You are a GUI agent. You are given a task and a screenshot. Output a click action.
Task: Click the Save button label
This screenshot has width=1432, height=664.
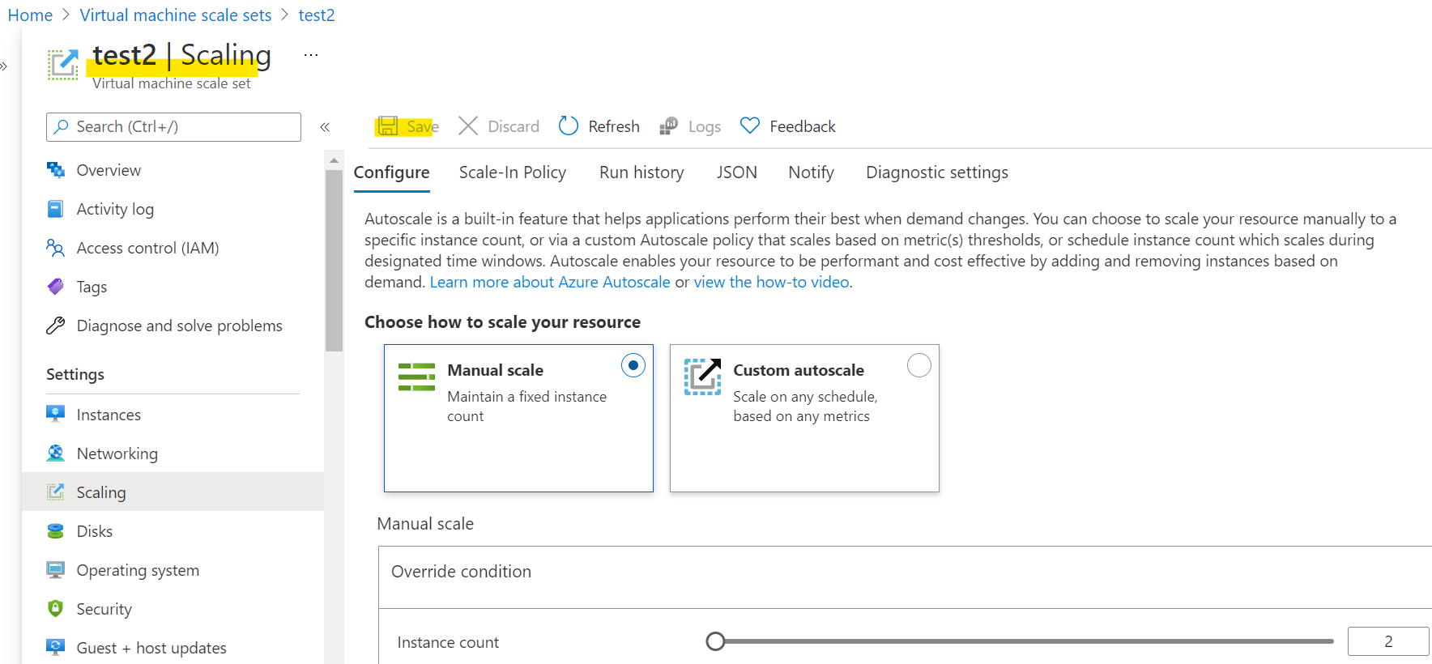coord(423,126)
